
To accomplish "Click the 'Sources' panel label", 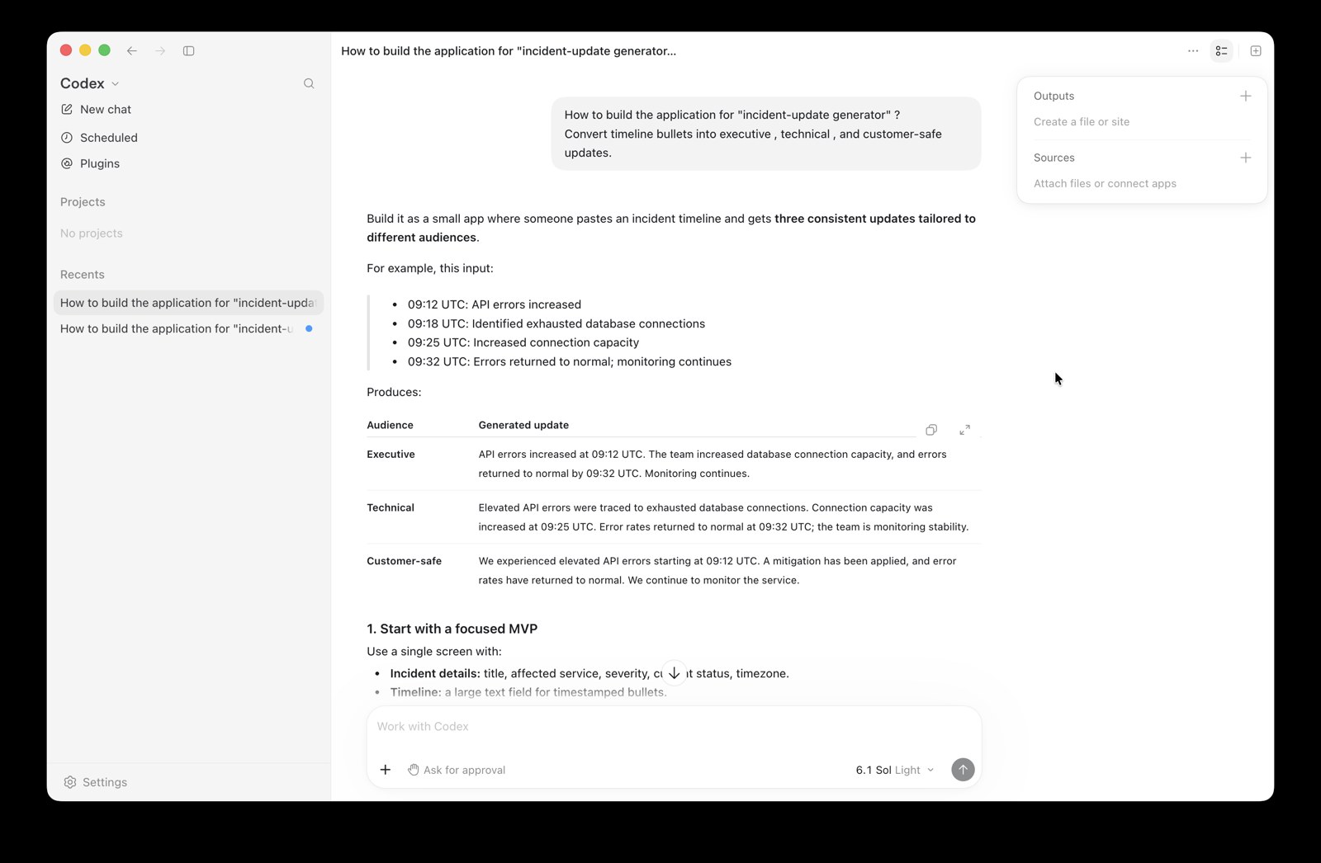I will 1054,158.
